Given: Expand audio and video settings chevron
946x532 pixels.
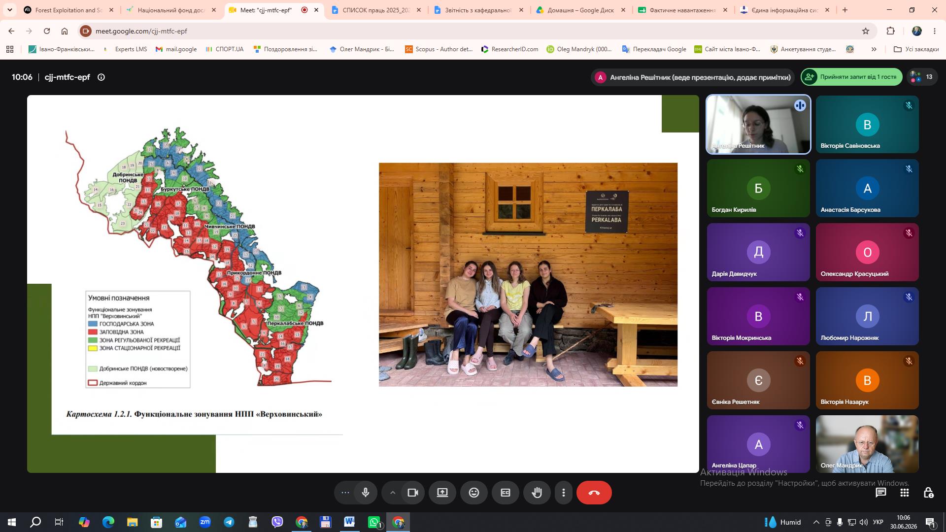Looking at the screenshot, I should 392,493.
